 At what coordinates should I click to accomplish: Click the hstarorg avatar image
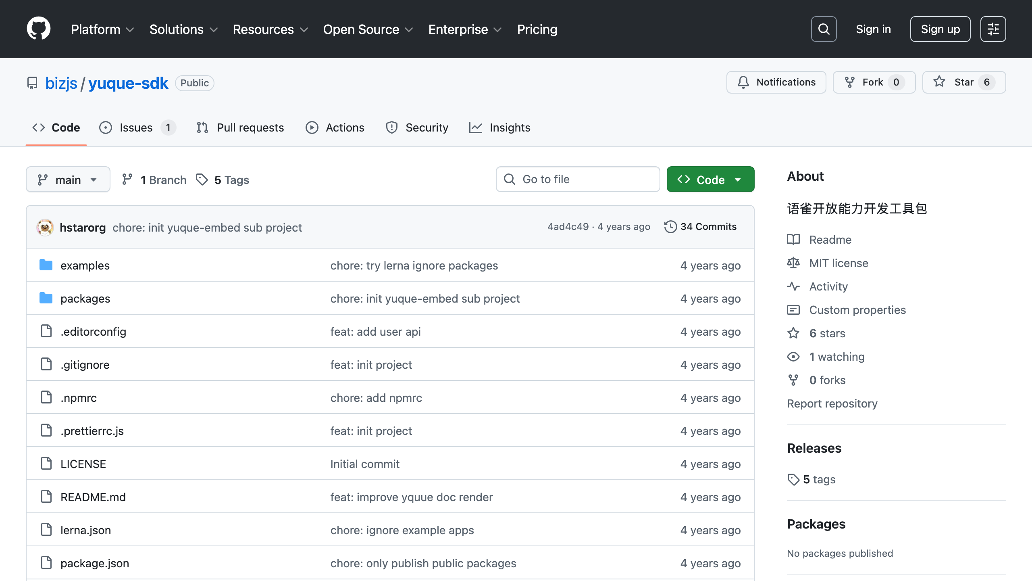[x=45, y=228]
